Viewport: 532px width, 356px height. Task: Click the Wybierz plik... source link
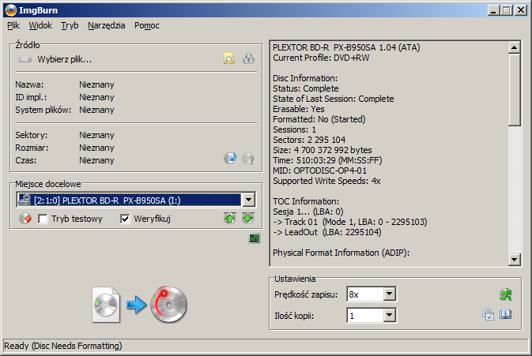(x=65, y=60)
